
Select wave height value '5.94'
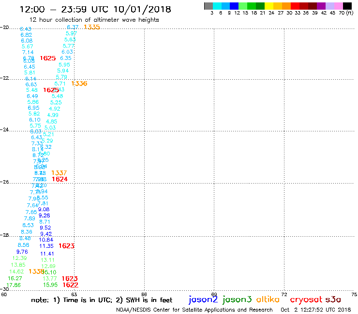[x=63, y=71]
